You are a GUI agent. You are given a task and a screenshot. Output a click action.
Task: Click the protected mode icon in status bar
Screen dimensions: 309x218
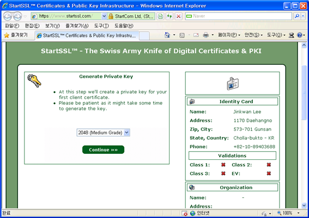click(264, 213)
